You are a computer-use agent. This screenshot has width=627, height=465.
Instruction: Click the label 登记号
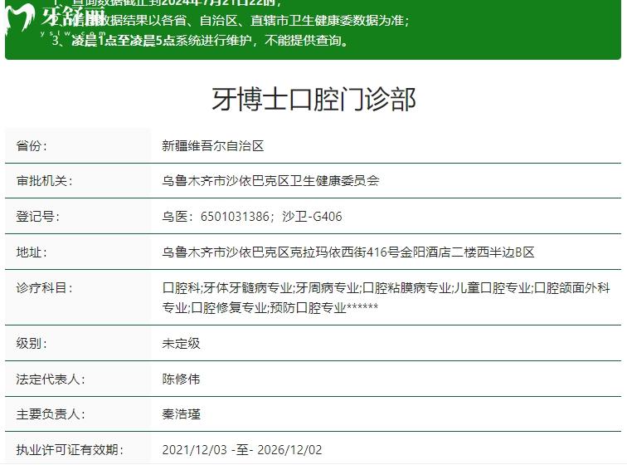pyautogui.click(x=37, y=217)
